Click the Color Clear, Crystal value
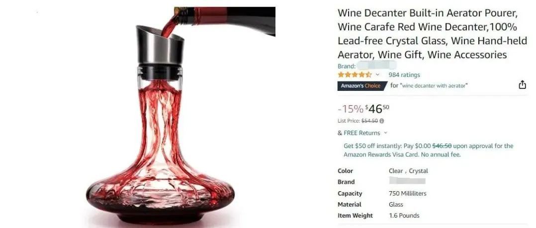The height and width of the screenshot is (228, 536). (x=408, y=171)
